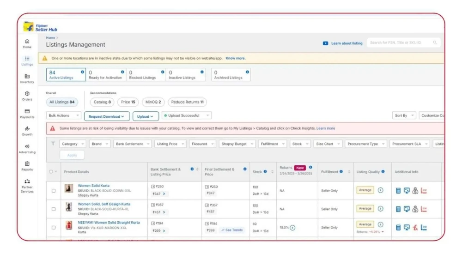Click info icon on Active Listings card
Viewport: 462px width, 254px height.
click(83, 72)
